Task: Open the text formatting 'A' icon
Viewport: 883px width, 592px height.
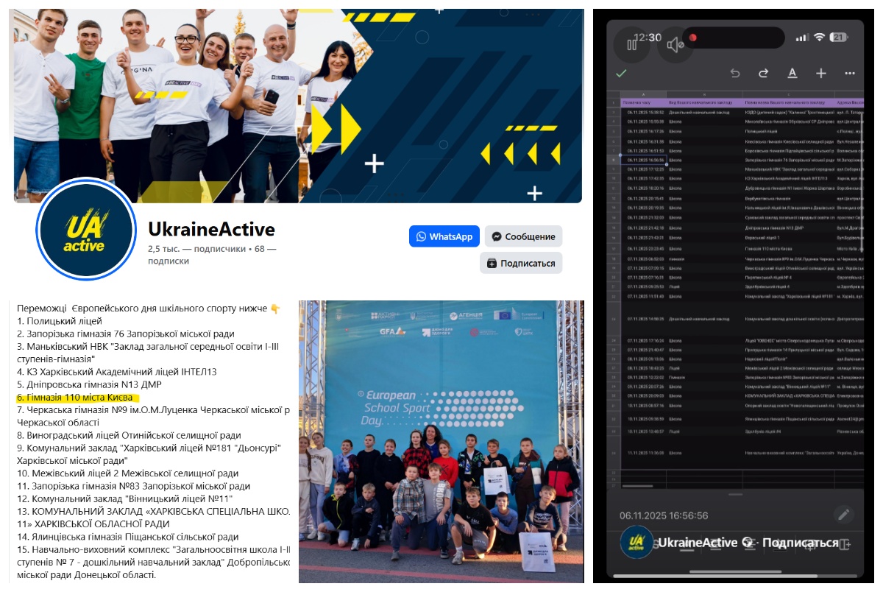Action: (x=792, y=73)
